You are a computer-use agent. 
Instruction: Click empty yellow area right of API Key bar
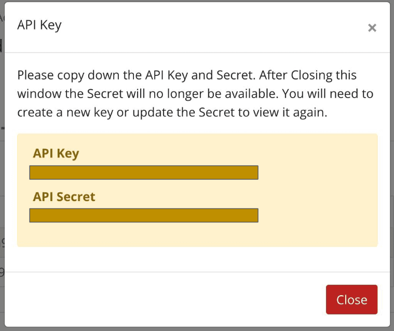click(317, 173)
